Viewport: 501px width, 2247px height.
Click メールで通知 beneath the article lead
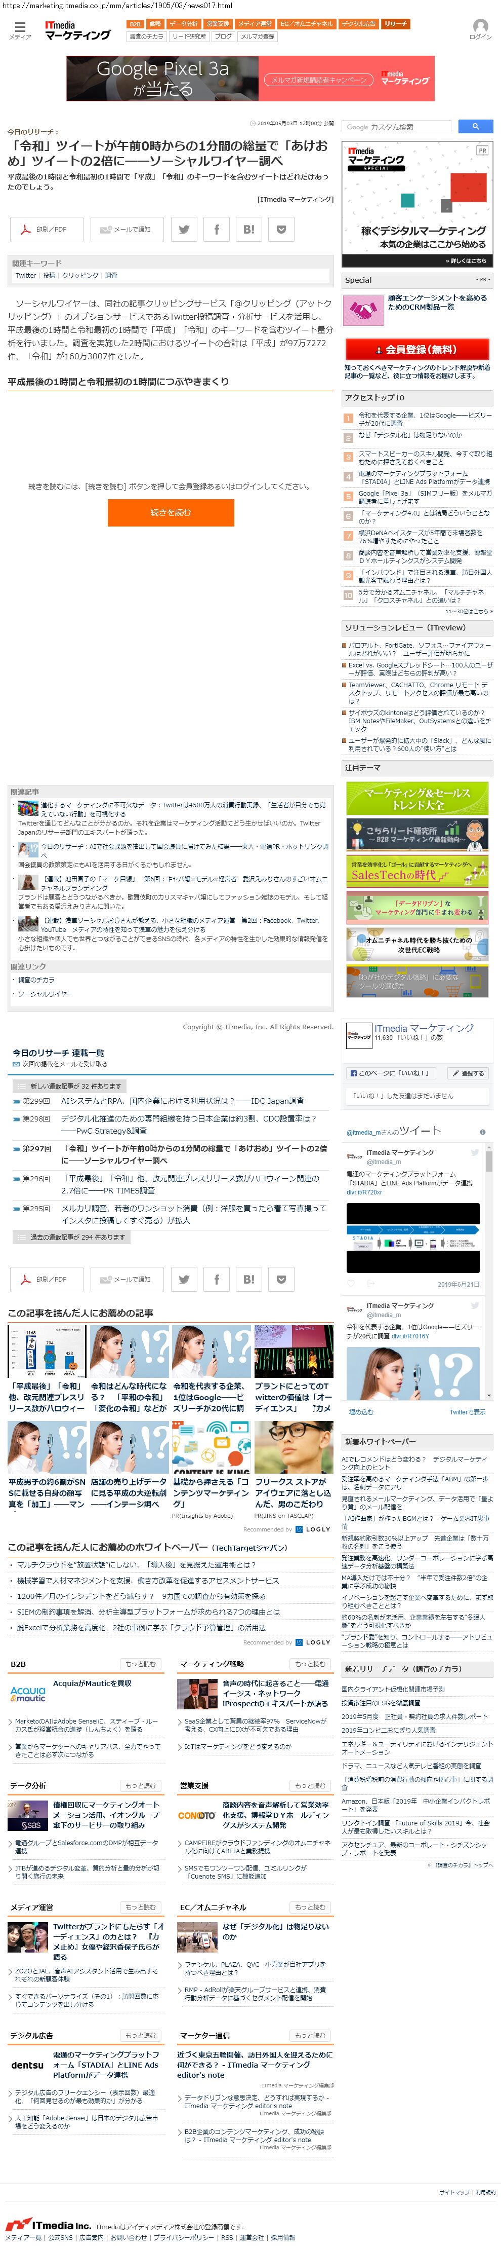(x=127, y=230)
